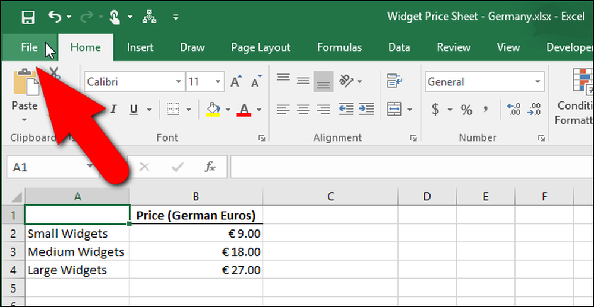This screenshot has width=594, height=307.
Task: Open the Page Layout tab
Action: tap(261, 47)
